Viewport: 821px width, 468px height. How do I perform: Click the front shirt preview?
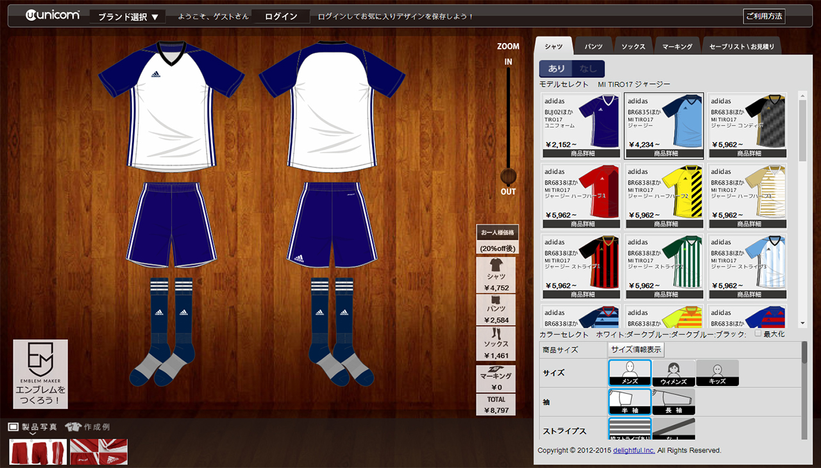pos(171,106)
